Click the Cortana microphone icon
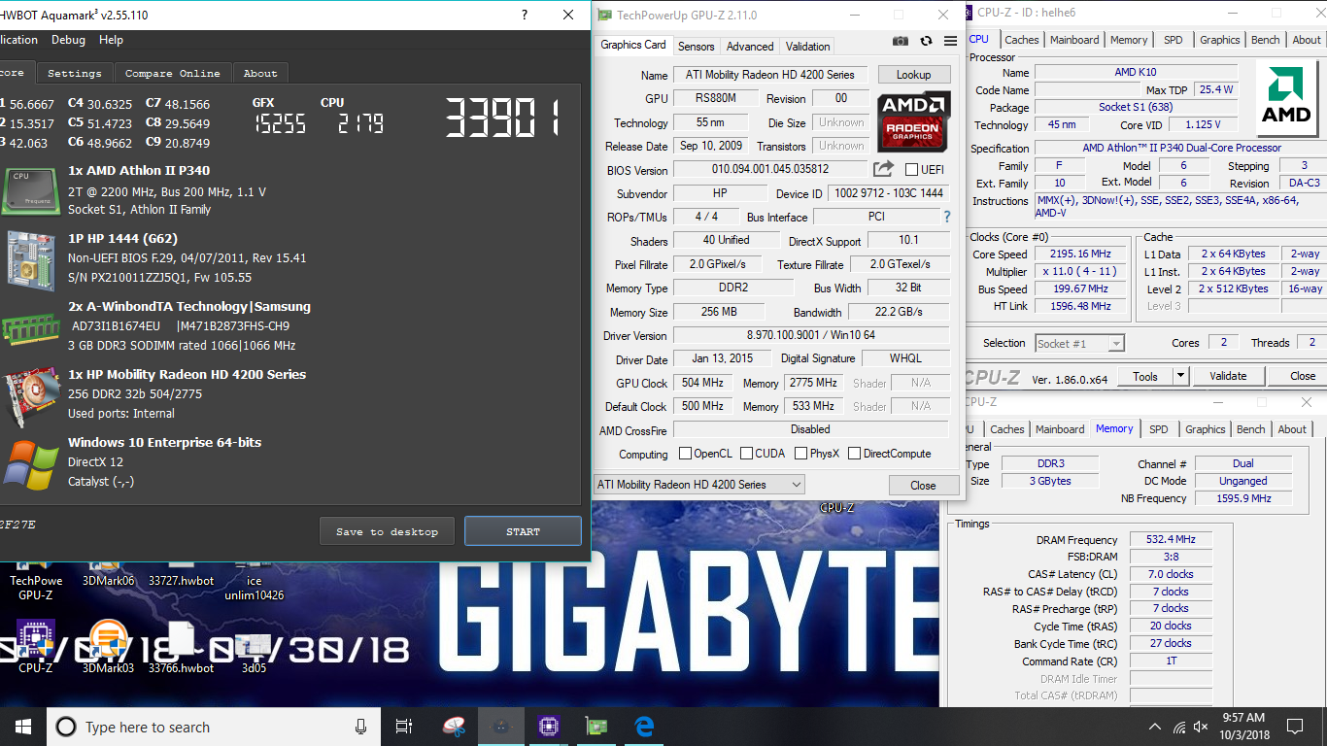The image size is (1327, 746). point(361,727)
